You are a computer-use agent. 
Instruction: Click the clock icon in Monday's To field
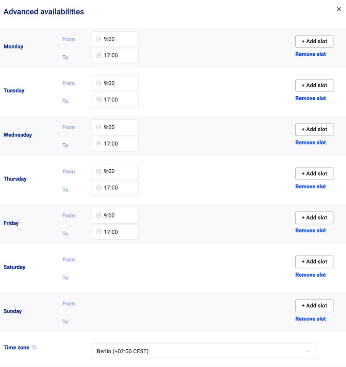(99, 55)
